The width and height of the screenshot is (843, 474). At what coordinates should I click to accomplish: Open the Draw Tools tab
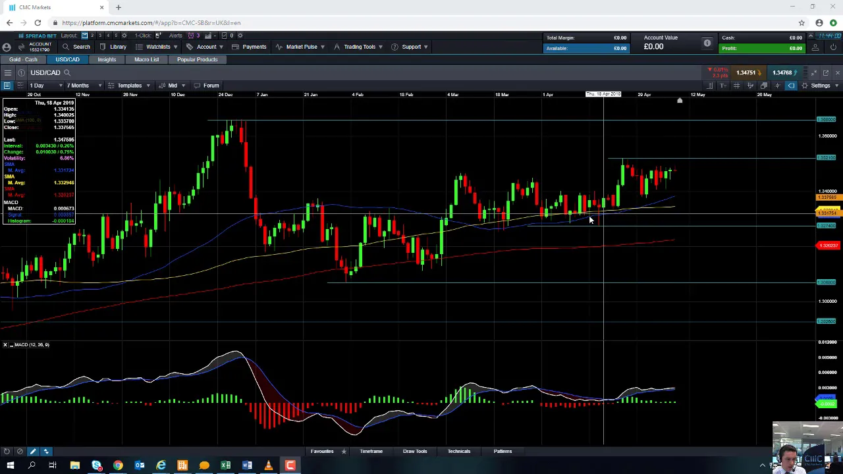pos(415,452)
